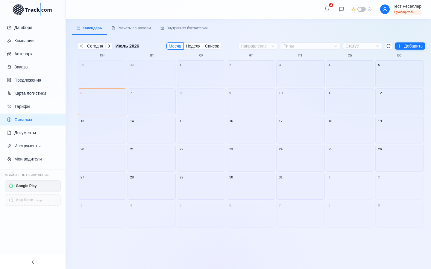The image size is (431, 269).
Task: Open Инструменты in the sidebar
Action: (x=33, y=146)
